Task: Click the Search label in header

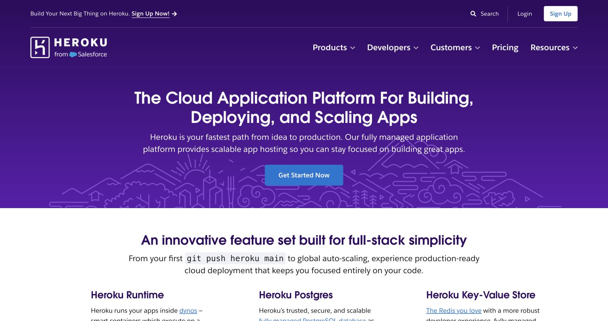Action: click(x=489, y=14)
